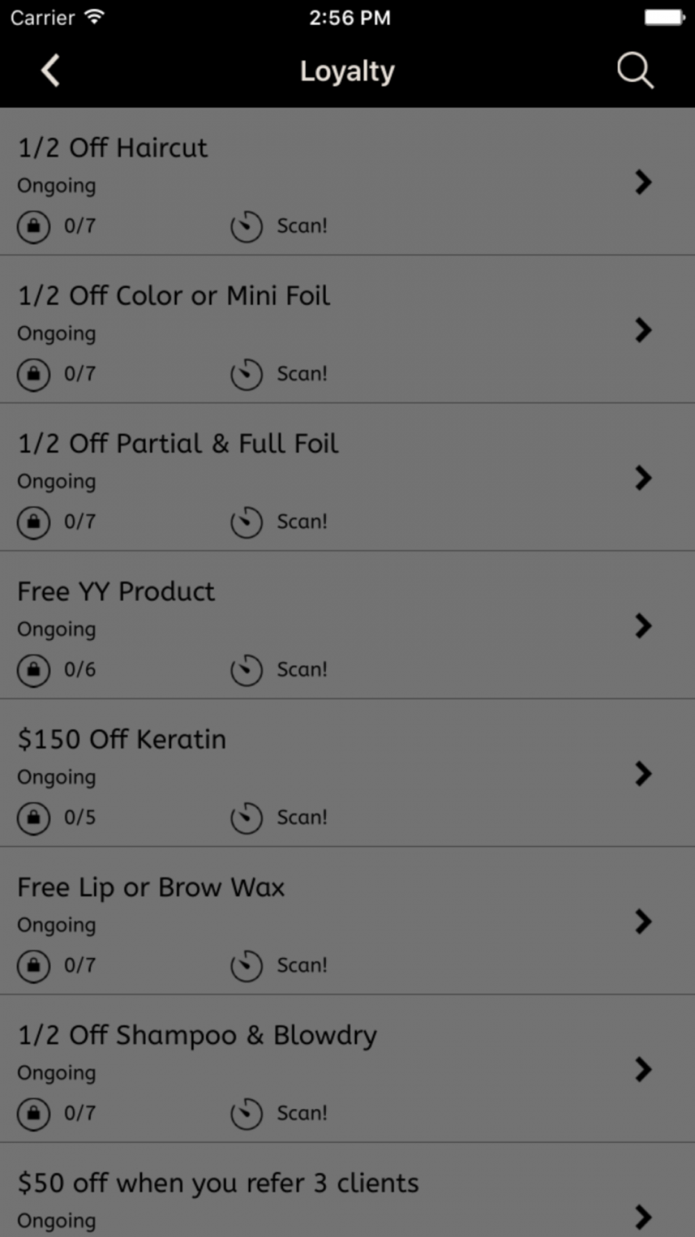
Task: Open the Free Lip or Brow Wax reward title
Action: pyautogui.click(x=151, y=888)
